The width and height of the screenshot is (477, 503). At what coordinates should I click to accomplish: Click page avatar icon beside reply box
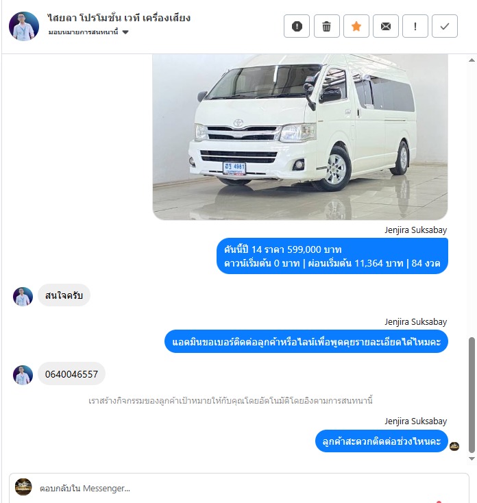tap(23, 487)
